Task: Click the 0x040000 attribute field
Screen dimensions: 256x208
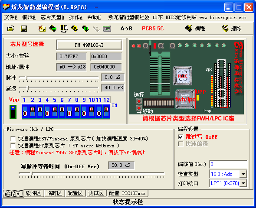Action: click(106, 67)
